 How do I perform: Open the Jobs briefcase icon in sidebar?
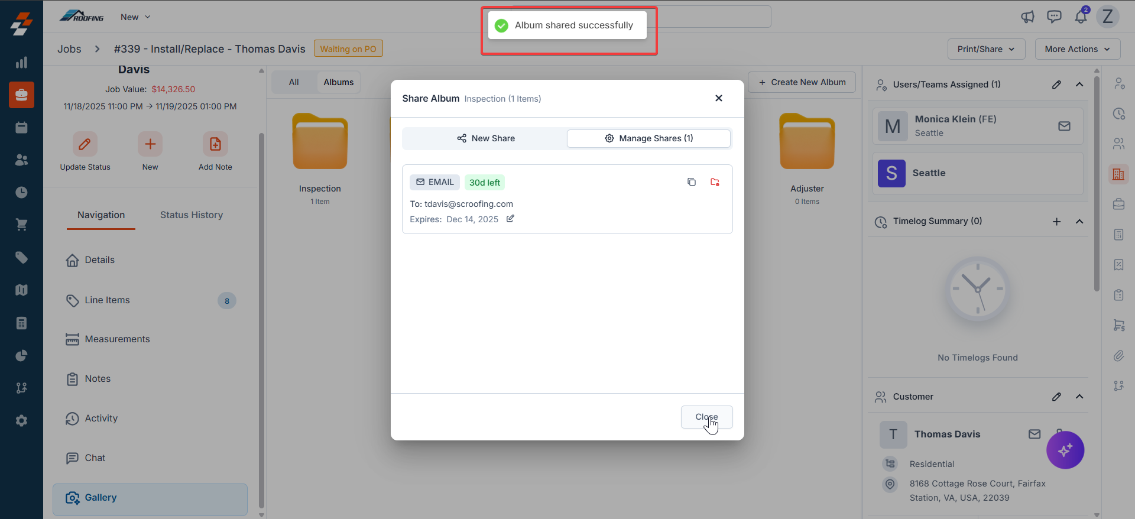(x=21, y=95)
